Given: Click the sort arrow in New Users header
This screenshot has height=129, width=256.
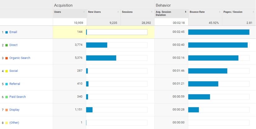Looking at the screenshot, I should pos(118,12).
